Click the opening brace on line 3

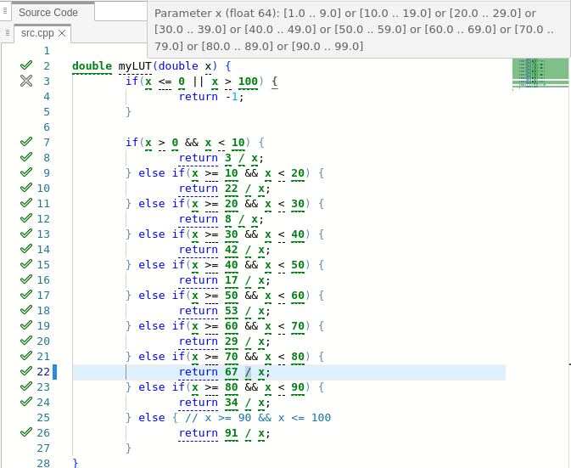coord(275,82)
